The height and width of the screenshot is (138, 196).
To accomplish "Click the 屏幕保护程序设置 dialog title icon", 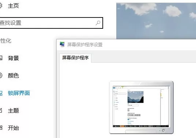I will point(62,44).
